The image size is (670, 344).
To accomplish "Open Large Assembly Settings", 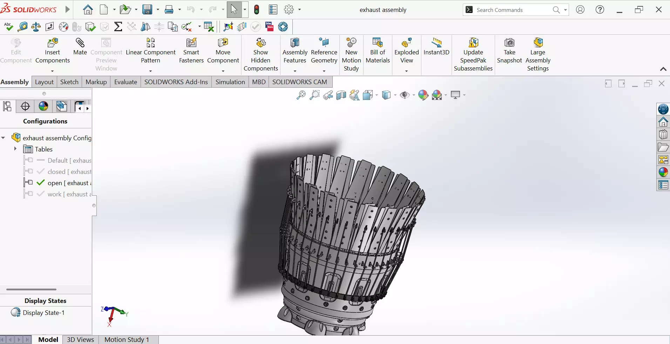I will [538, 54].
